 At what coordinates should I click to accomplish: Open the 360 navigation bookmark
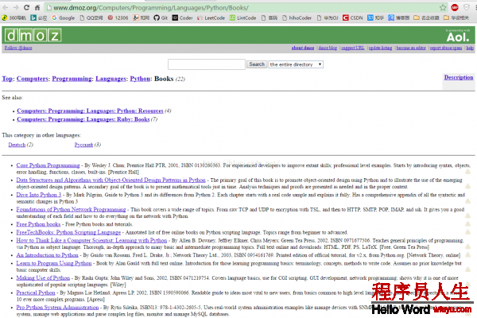(14, 18)
